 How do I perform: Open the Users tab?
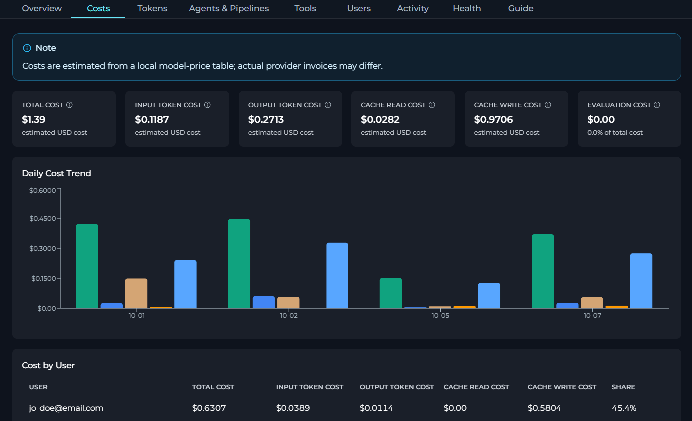pos(359,9)
